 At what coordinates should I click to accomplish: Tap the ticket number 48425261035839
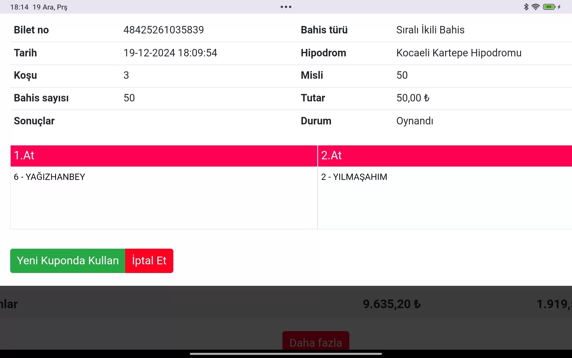[164, 30]
